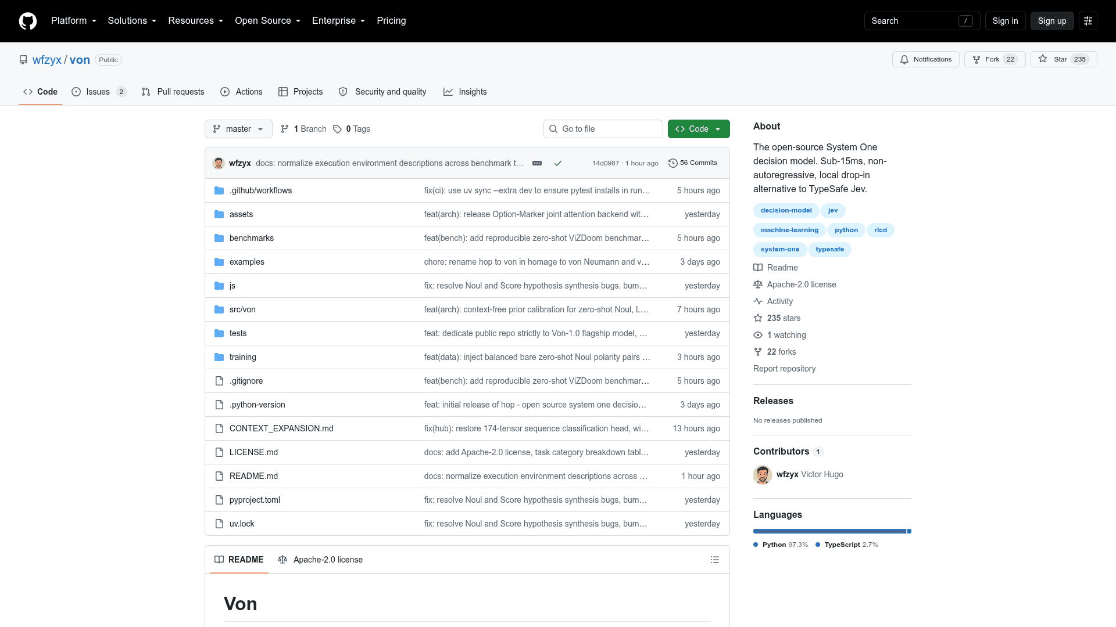Switch to the Code tab
Screen dimensions: 1116x627
pyautogui.click(x=41, y=92)
